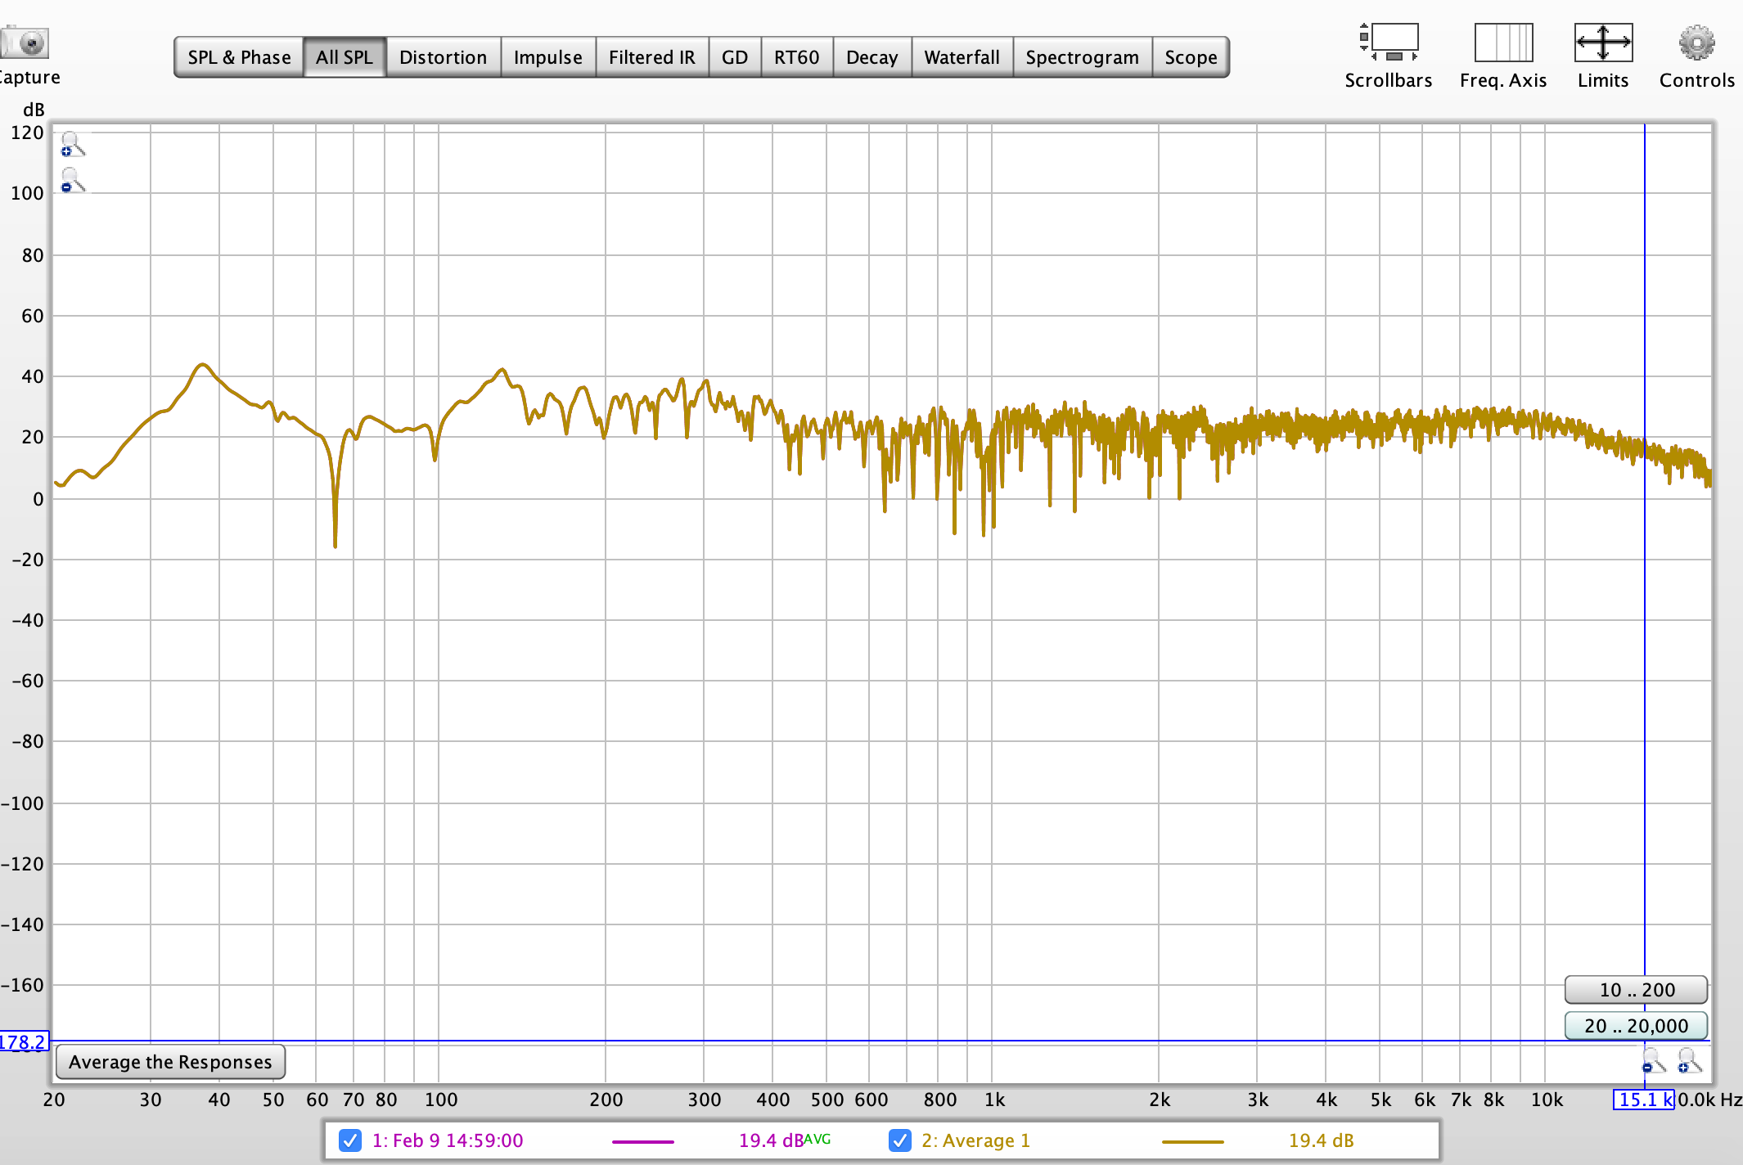Image resolution: width=1743 pixels, height=1165 pixels.
Task: Set frequency range to 10 .. 200
Action: coord(1637,990)
